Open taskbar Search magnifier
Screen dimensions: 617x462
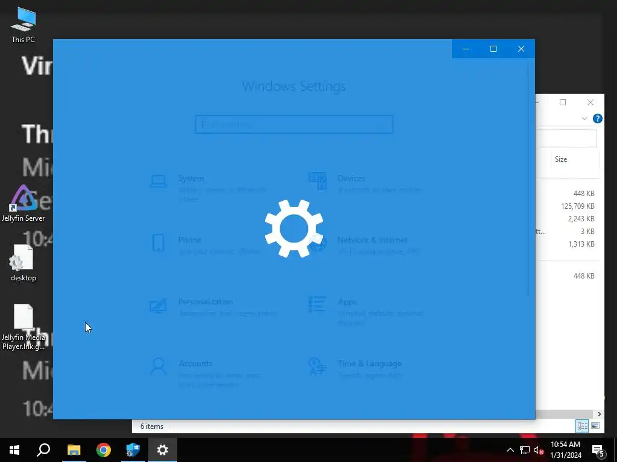[x=43, y=450]
